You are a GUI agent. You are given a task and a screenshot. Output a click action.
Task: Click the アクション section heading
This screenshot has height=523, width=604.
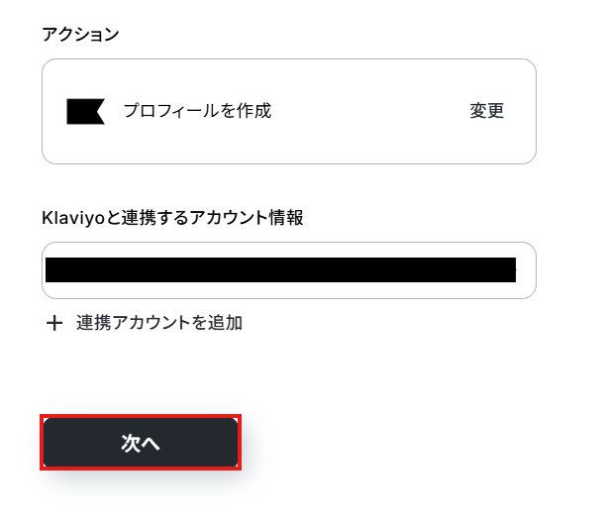click(x=80, y=35)
